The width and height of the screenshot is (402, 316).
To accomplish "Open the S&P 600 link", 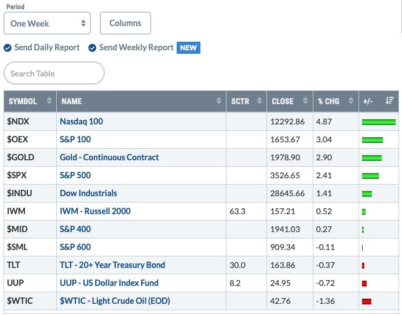I will [x=75, y=247].
